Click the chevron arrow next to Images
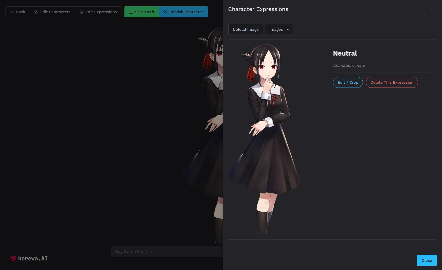This screenshot has width=442, height=270. pos(288,29)
